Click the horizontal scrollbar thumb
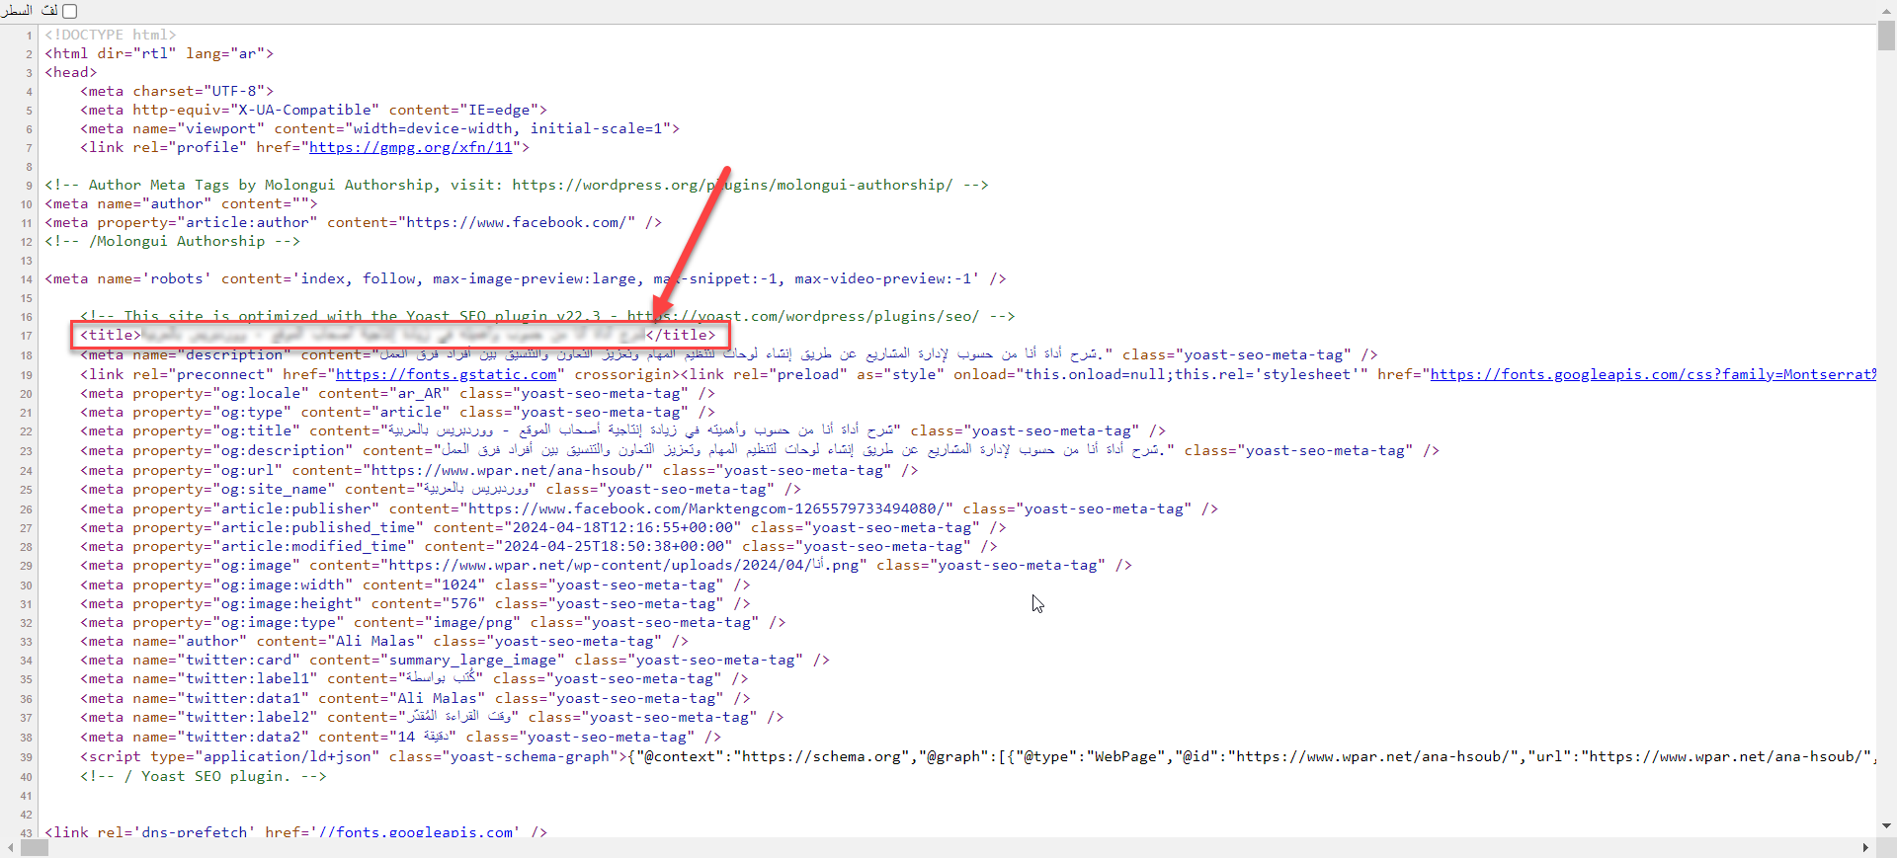The width and height of the screenshot is (1897, 858). 35,848
